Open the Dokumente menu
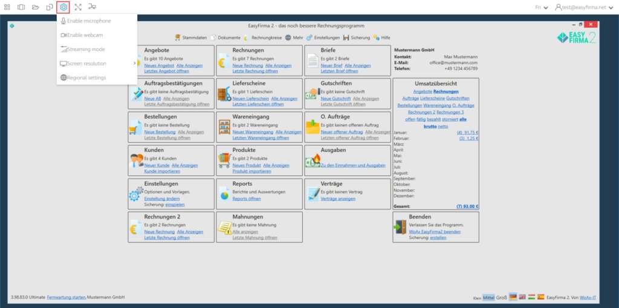This screenshot has width=619, height=308. pyautogui.click(x=225, y=38)
